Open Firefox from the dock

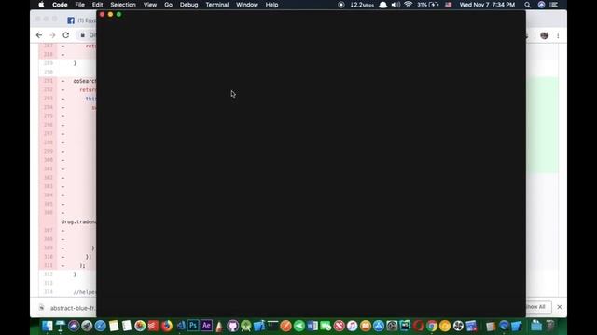click(x=167, y=326)
